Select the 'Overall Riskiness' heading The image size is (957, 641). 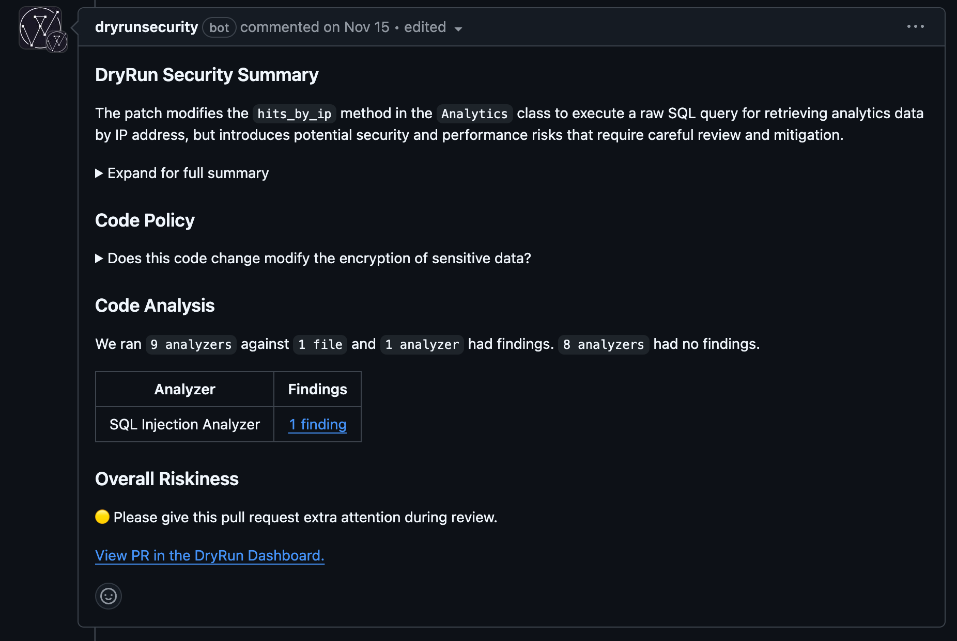[167, 479]
